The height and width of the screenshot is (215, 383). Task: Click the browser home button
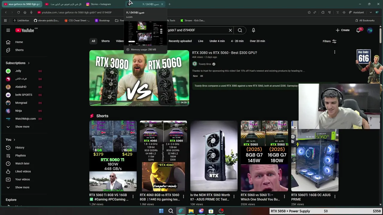(x=25, y=12)
